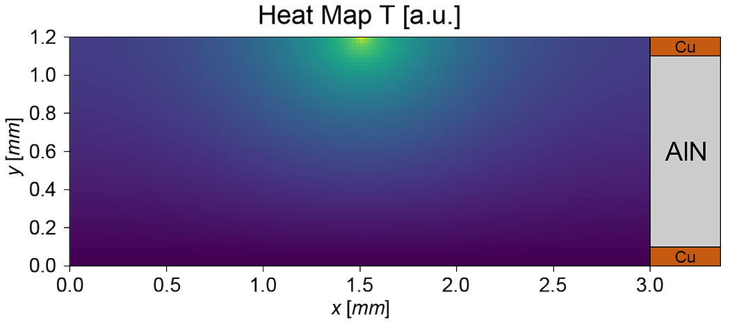Click the bottommost y-axis tick label

point(42,265)
